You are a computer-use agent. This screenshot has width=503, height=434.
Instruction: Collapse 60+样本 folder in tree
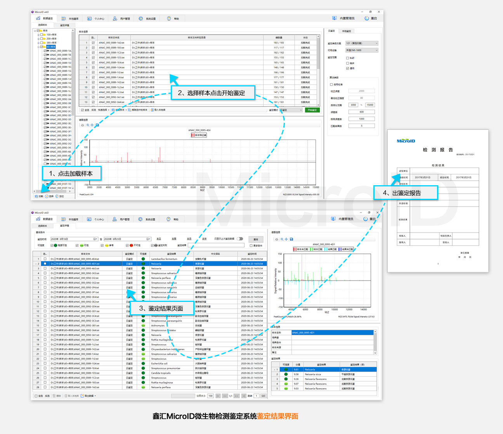tap(38, 47)
